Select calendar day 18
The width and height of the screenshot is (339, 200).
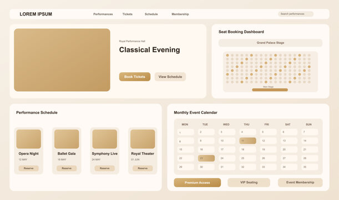click(x=248, y=149)
